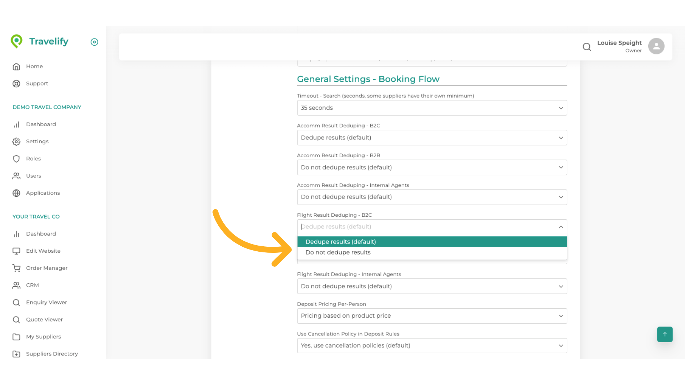Image resolution: width=685 pixels, height=385 pixels.
Task: Expand the Accomm Result Deduping - B2B dropdown
Action: point(432,167)
